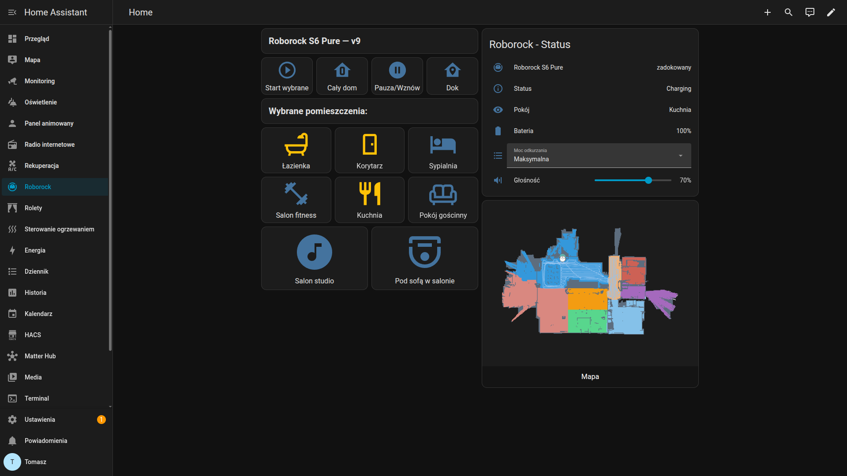The width and height of the screenshot is (847, 476).
Task: Click the Głośność speaker icon
Action: 498,180
